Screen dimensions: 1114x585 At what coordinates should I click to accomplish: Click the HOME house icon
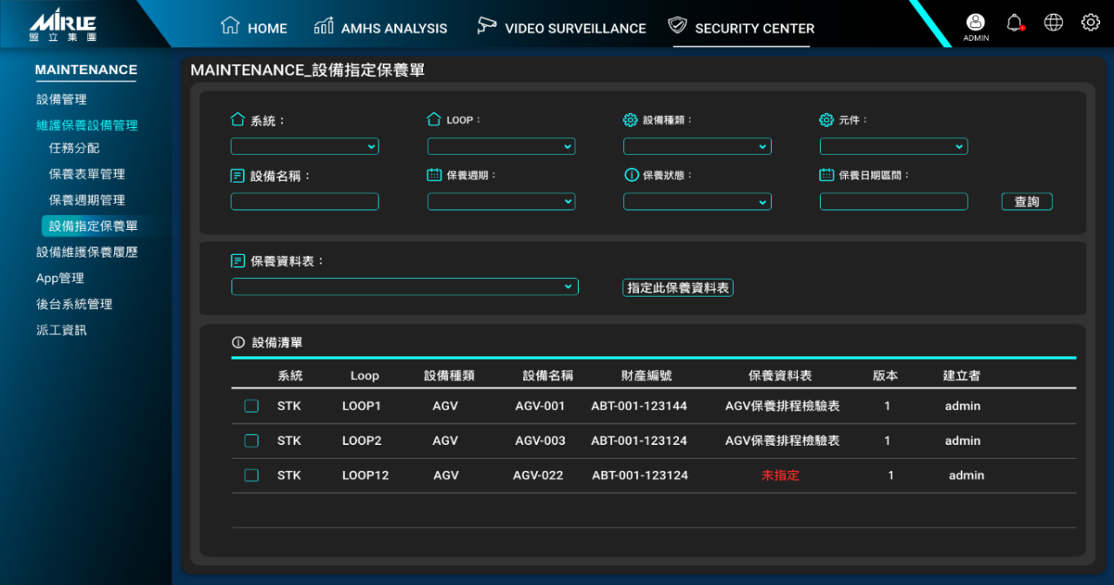230,25
